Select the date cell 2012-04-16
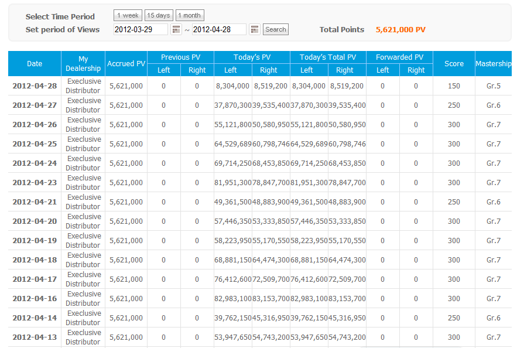 pyautogui.click(x=35, y=299)
